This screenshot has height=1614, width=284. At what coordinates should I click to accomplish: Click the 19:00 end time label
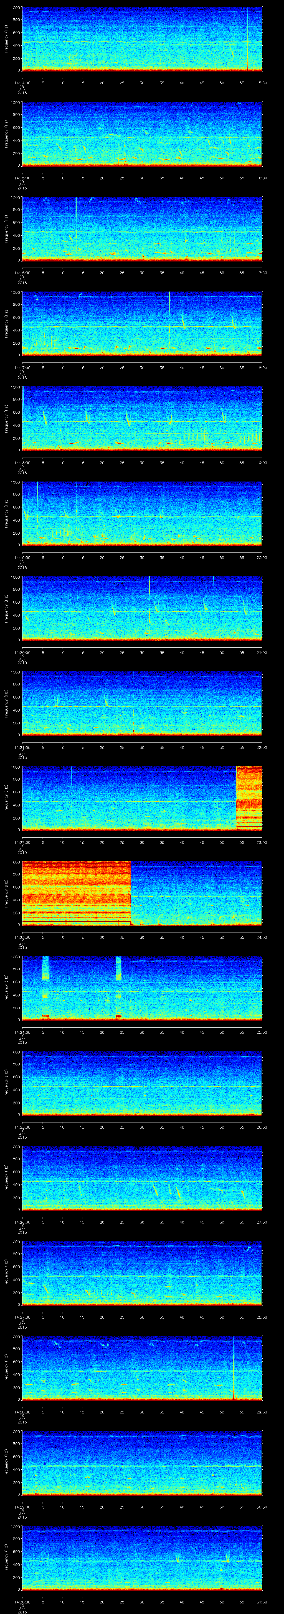pos(262,462)
